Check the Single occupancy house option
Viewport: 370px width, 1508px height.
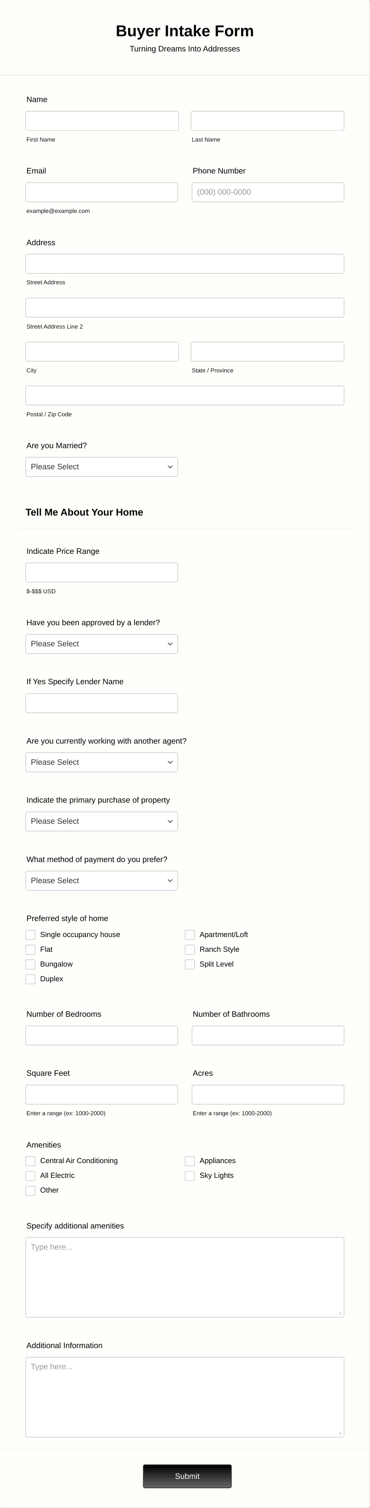(30, 934)
